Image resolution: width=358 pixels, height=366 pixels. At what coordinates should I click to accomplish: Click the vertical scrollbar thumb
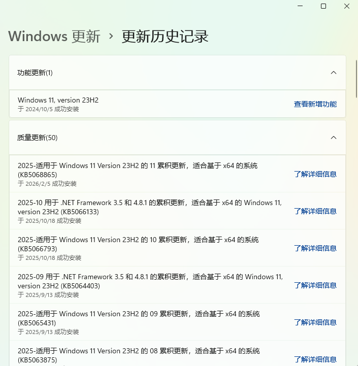click(356, 79)
